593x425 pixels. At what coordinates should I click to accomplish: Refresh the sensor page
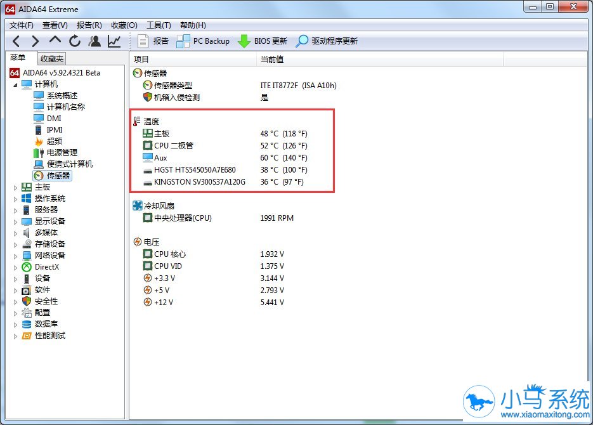[x=74, y=41]
